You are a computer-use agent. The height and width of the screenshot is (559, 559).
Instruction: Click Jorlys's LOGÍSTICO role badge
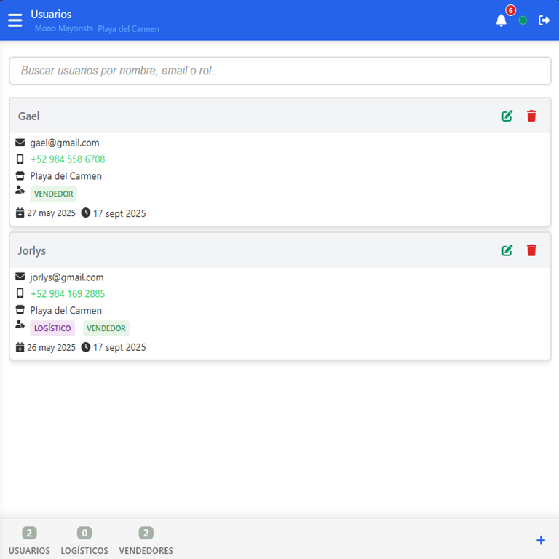pyautogui.click(x=52, y=328)
